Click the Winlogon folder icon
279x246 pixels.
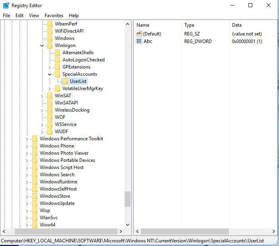click(x=50, y=45)
